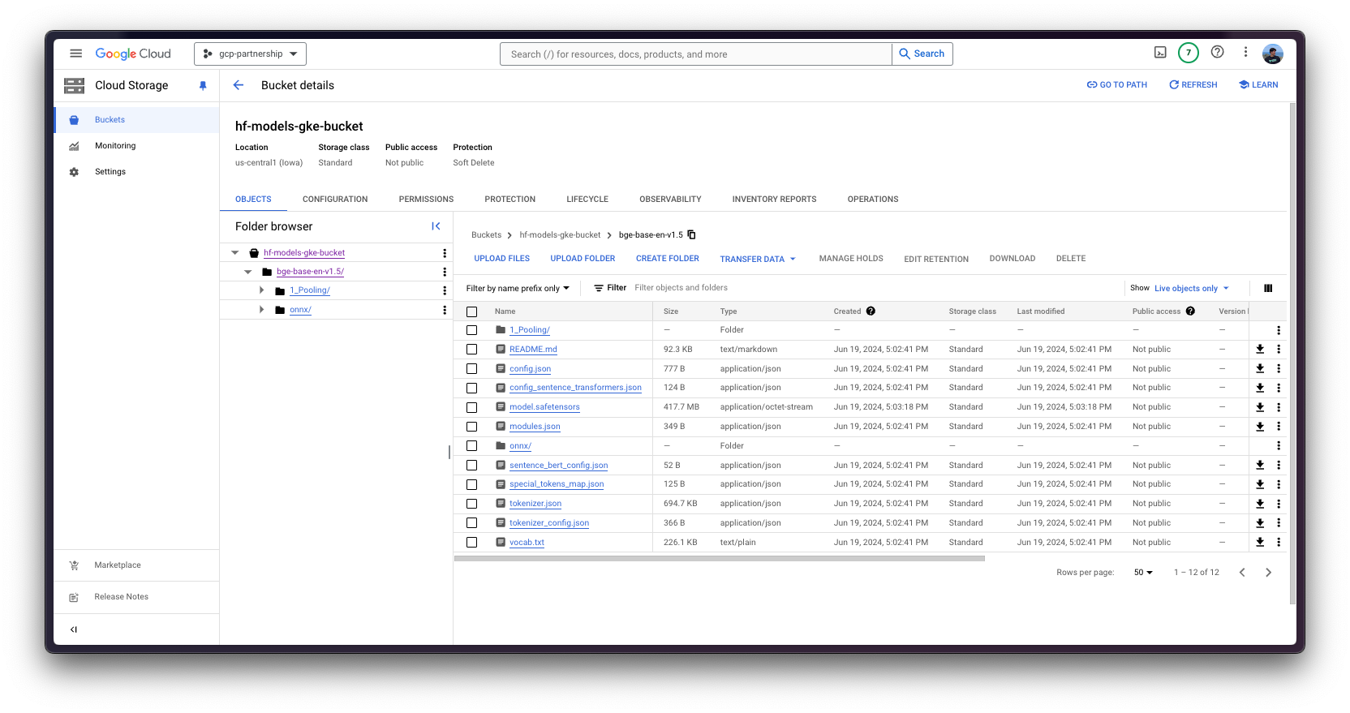This screenshot has width=1350, height=713.
Task: Open the gcp-partnership project selector
Action: pyautogui.click(x=250, y=54)
